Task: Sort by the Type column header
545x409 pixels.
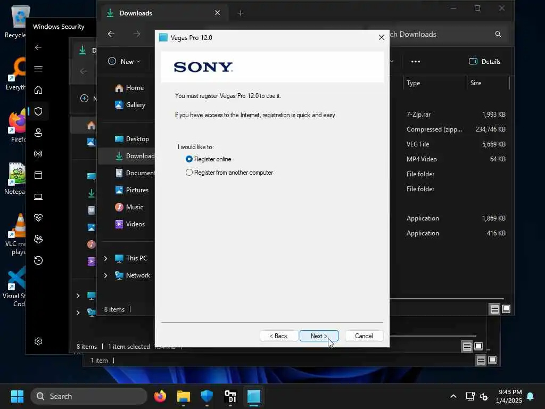Action: tap(434, 83)
